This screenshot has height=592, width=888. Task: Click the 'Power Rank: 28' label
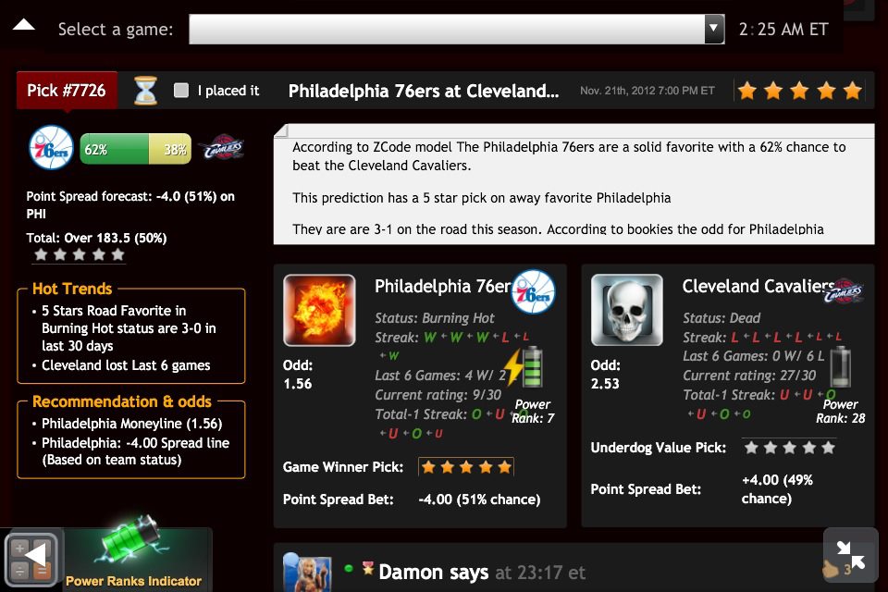pos(841,412)
